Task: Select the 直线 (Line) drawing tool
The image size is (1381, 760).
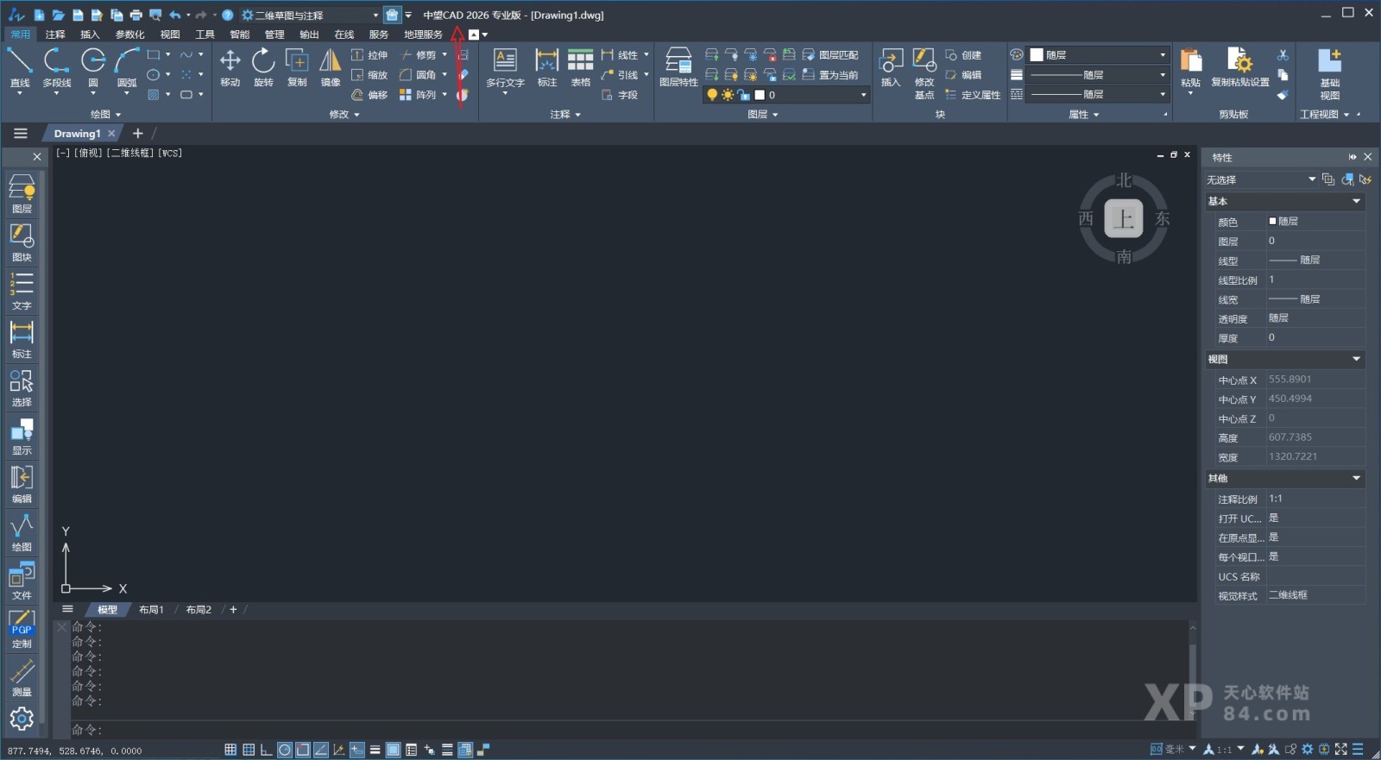Action: pos(19,68)
